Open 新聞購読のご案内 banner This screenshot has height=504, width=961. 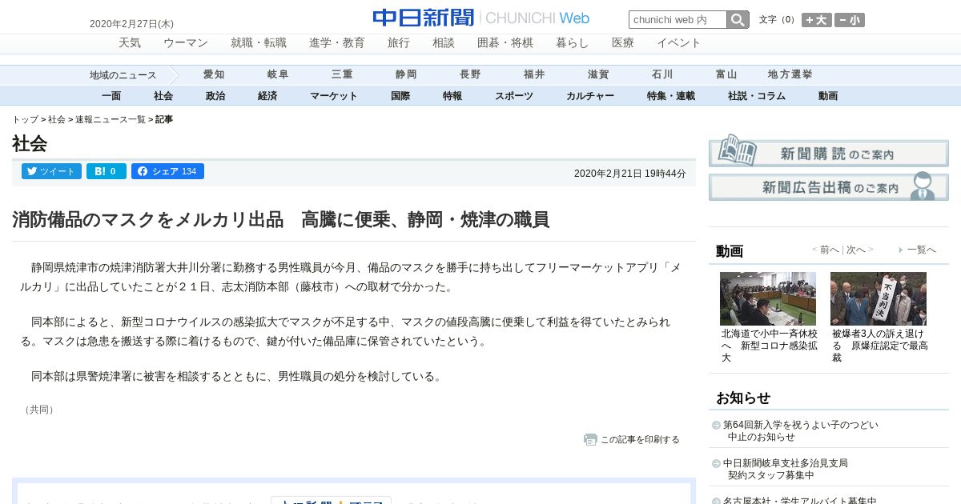829,151
